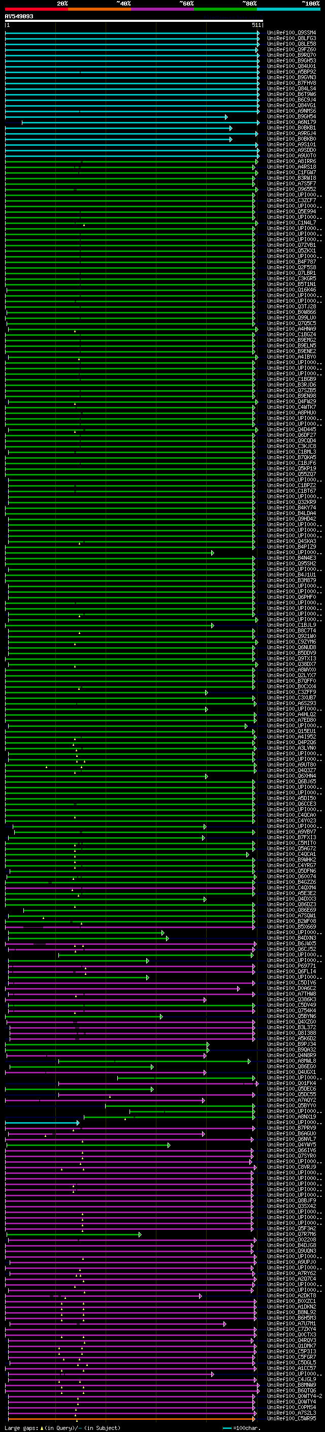Screen dimensions: 325x1432
Task: Open hit UniRef100_O60074
Action: pos(291,877)
